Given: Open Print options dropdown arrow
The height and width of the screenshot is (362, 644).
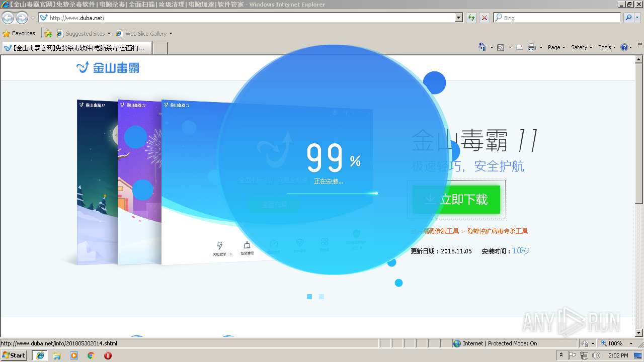Looking at the screenshot, I should [x=541, y=47].
